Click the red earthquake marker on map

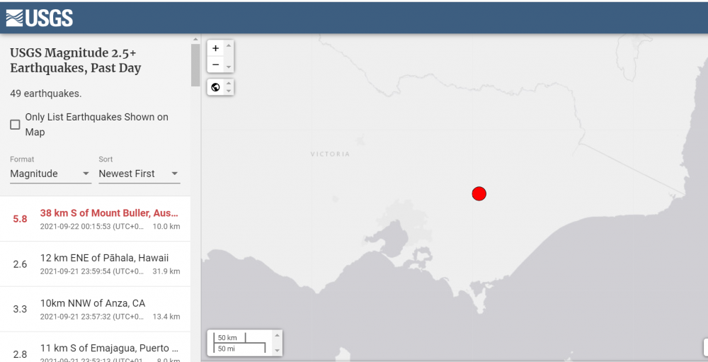click(x=479, y=193)
